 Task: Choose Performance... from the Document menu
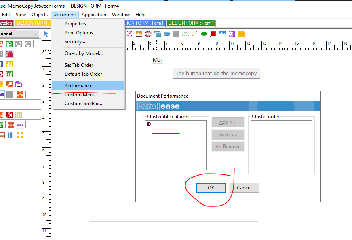click(x=80, y=86)
